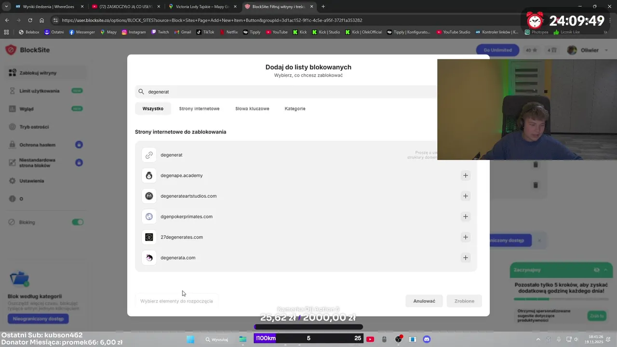Select the Wszystko tab
This screenshot has width=617, height=347.
153,108
